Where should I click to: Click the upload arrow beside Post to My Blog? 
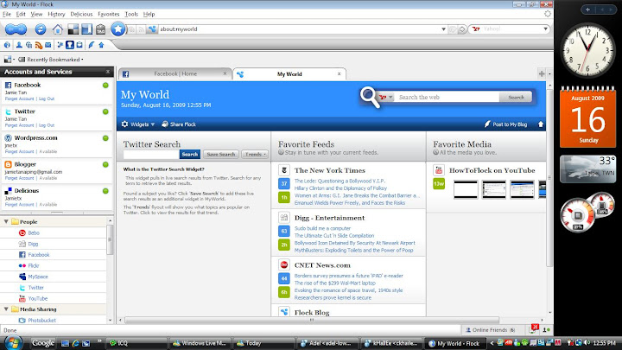pos(540,124)
